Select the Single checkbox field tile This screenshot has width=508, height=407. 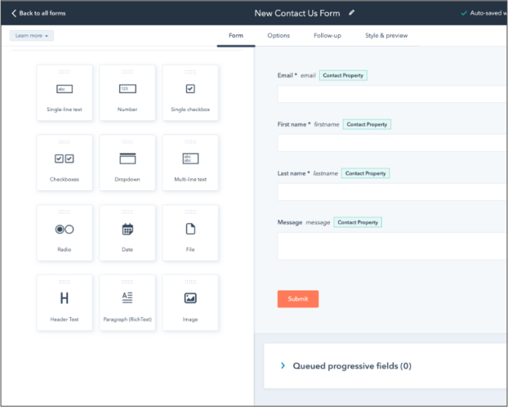point(190,91)
